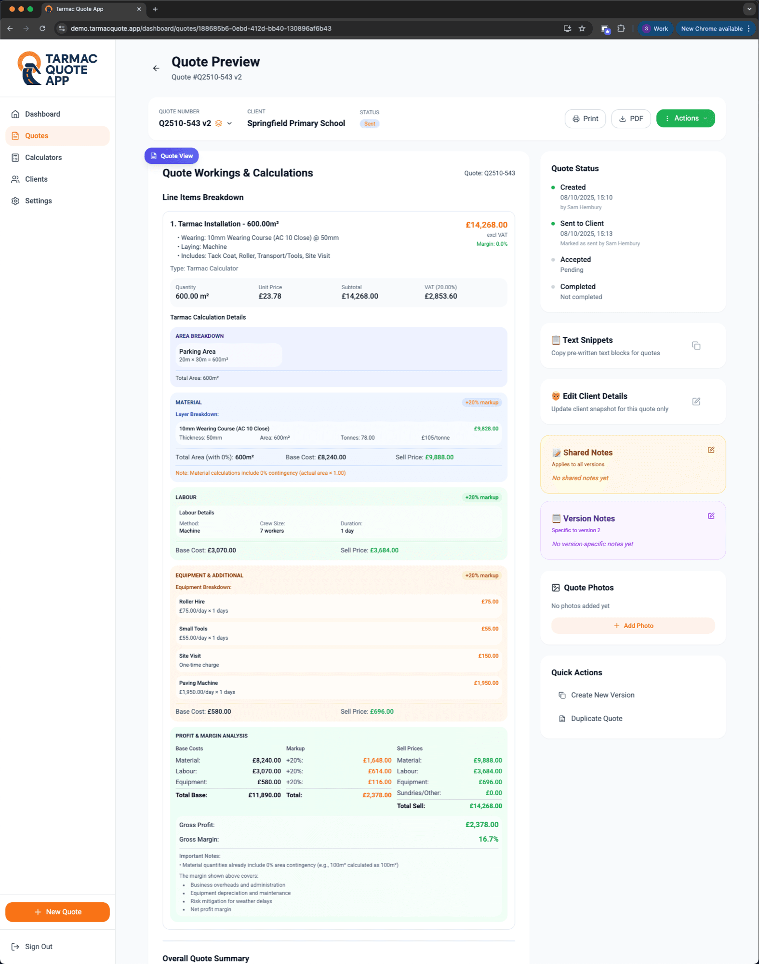
Task: Reload the page in browser toolbar
Action: click(42, 28)
